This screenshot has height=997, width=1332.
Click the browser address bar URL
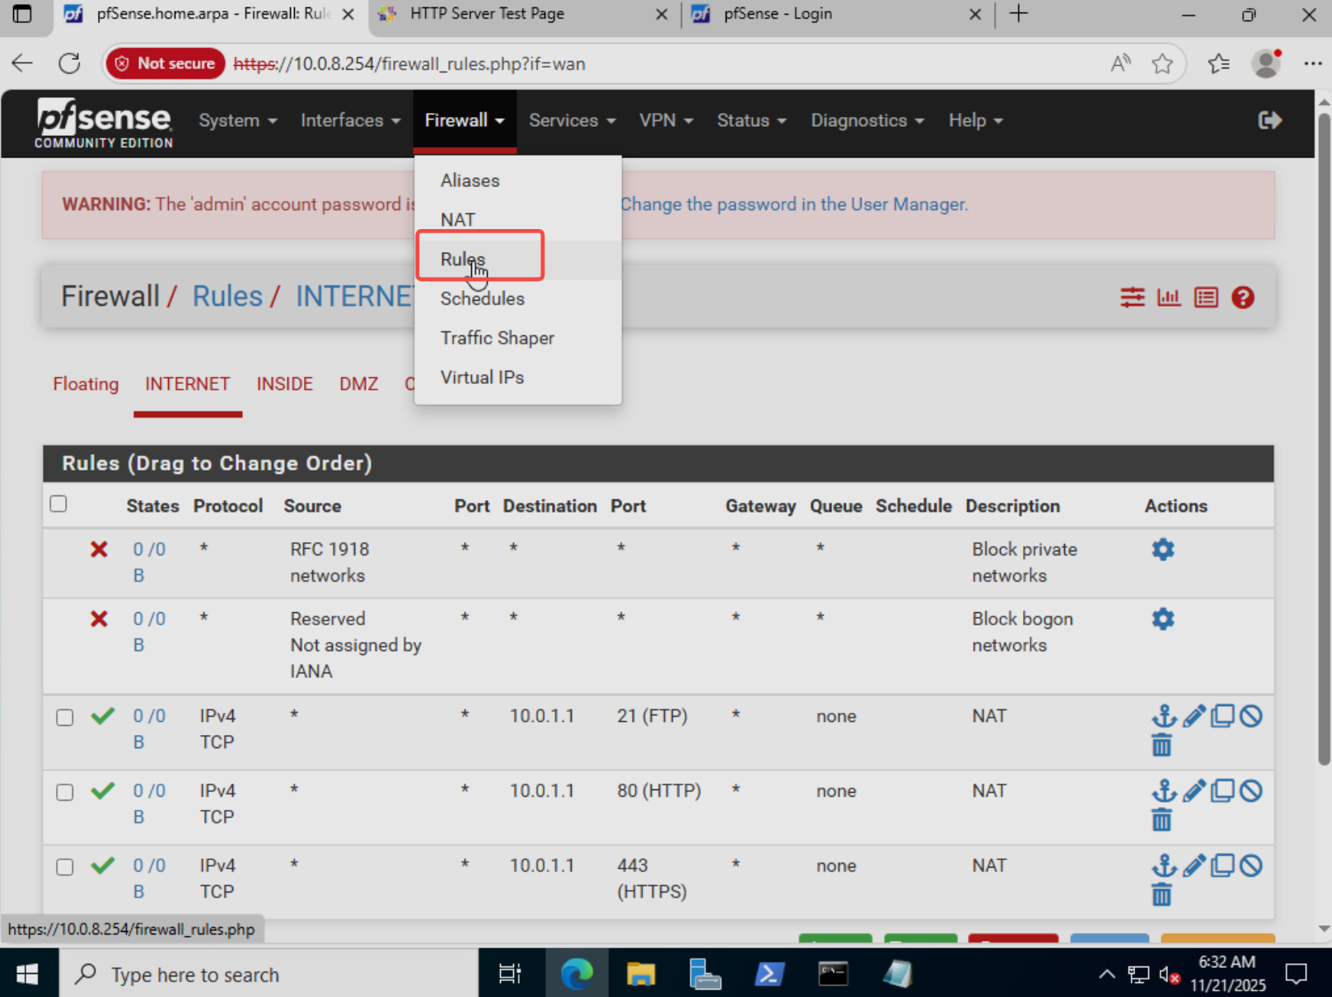(x=409, y=63)
